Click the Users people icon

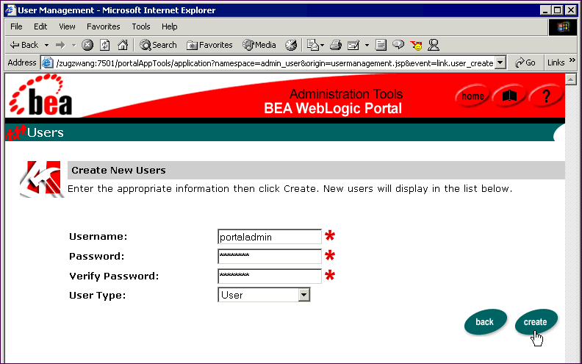click(x=16, y=132)
